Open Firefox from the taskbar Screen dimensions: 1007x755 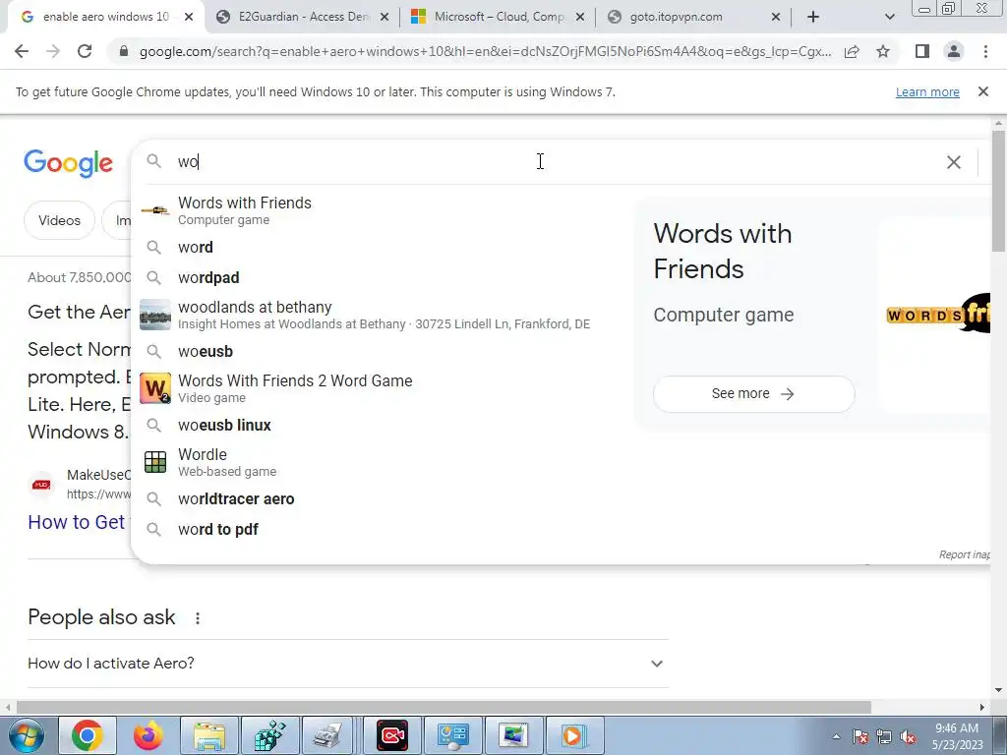148,735
